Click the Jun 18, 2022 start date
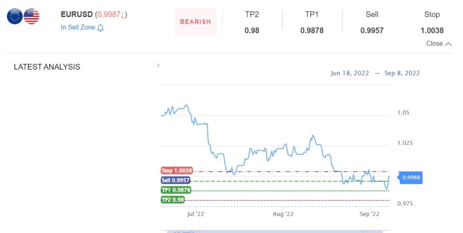463x233 pixels. tap(350, 73)
